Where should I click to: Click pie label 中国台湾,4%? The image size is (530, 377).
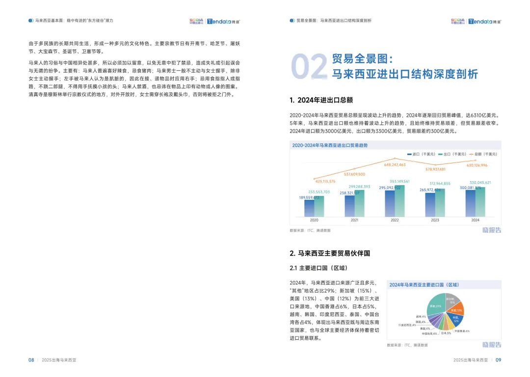[429, 334]
